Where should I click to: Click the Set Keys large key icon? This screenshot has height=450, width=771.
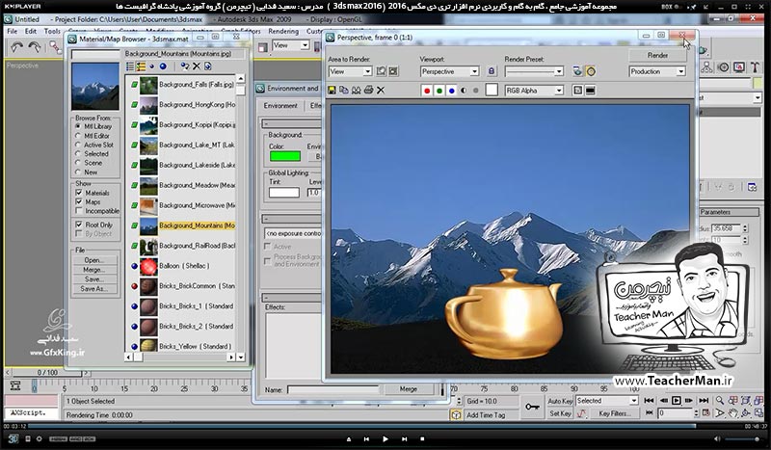532,408
